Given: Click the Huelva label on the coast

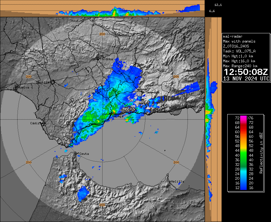Looking at the screenshot, I should click(x=23, y=87).
